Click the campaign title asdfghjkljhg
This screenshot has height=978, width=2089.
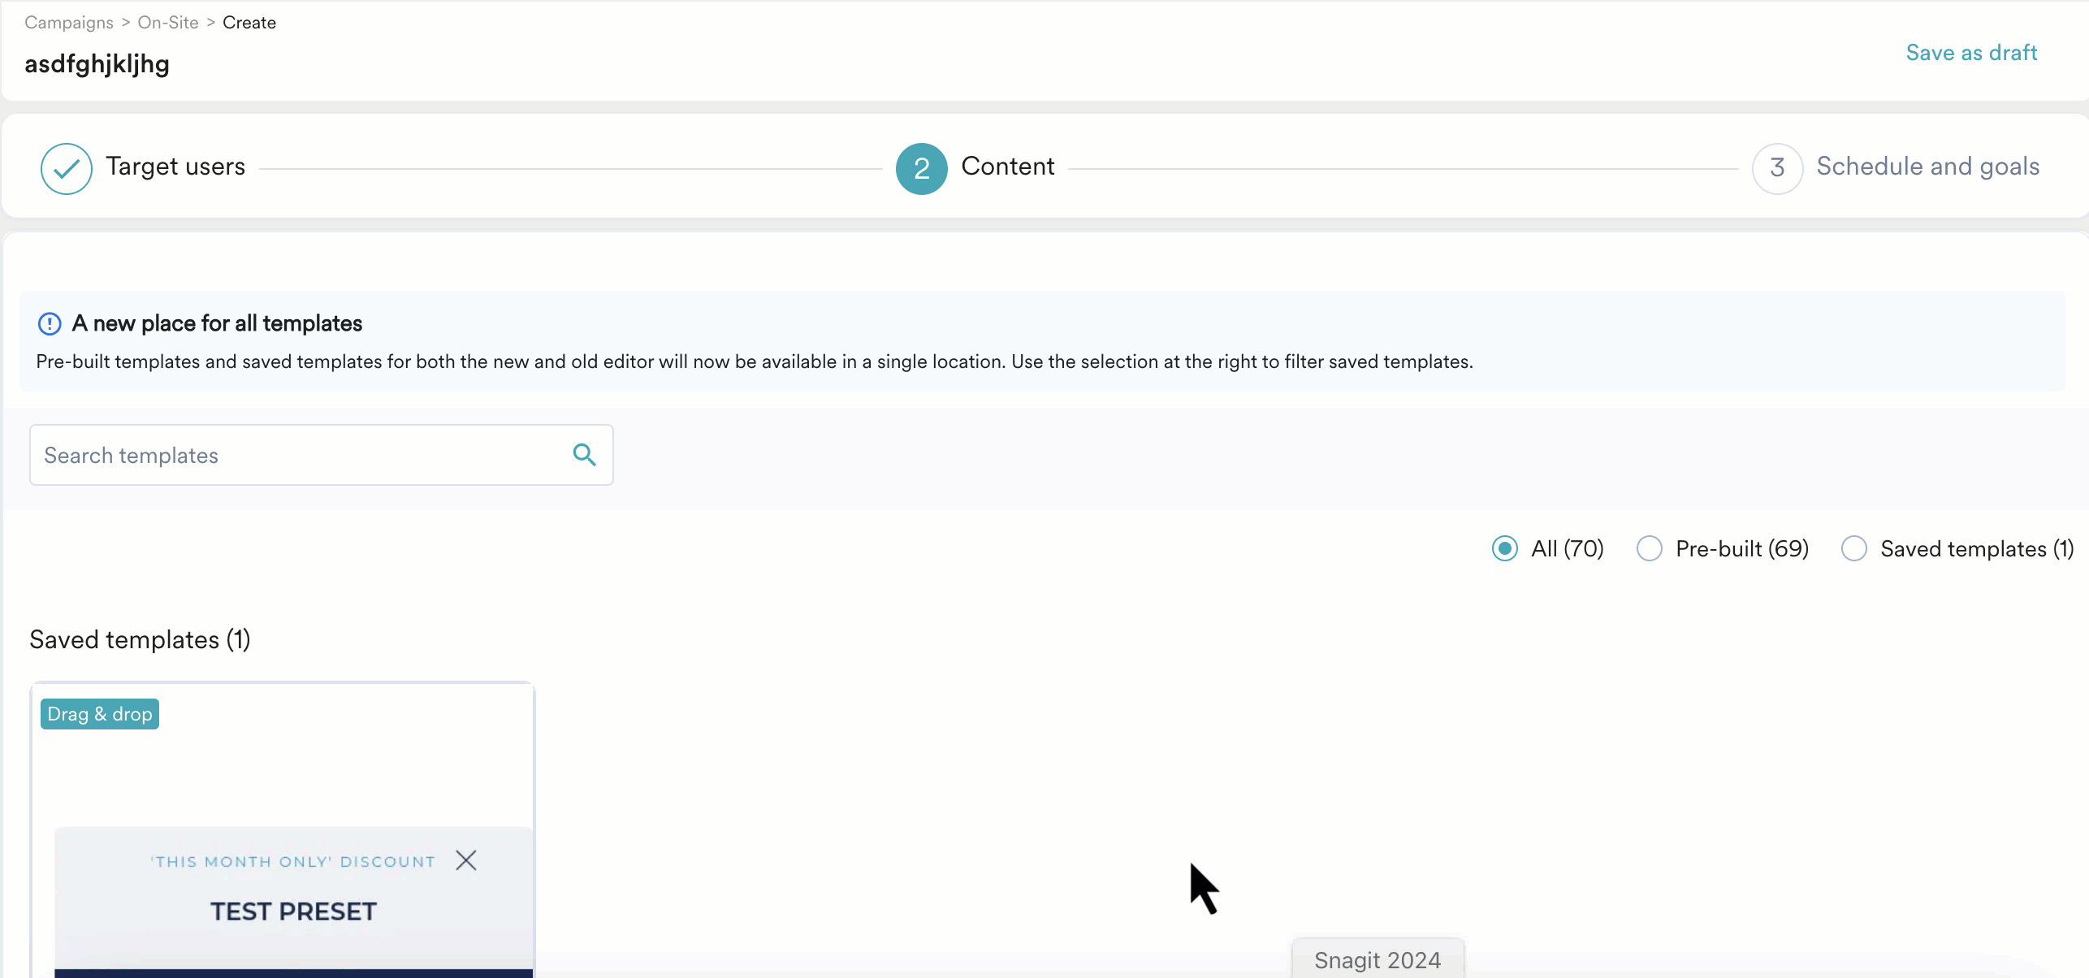(97, 64)
